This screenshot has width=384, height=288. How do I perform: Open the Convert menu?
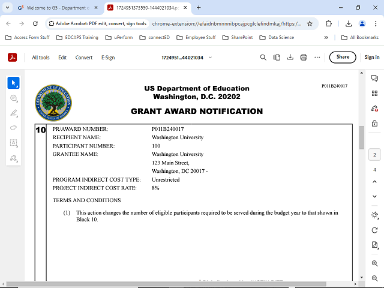tap(84, 58)
